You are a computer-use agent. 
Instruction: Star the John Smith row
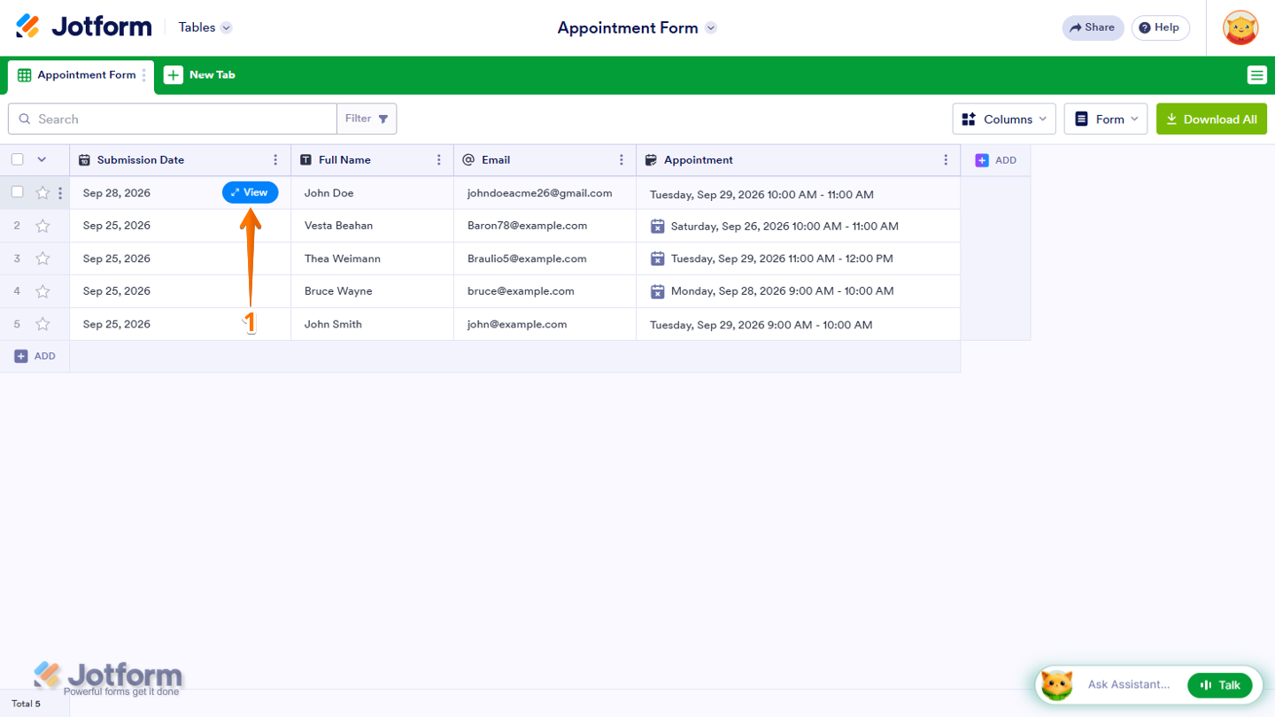click(x=42, y=324)
